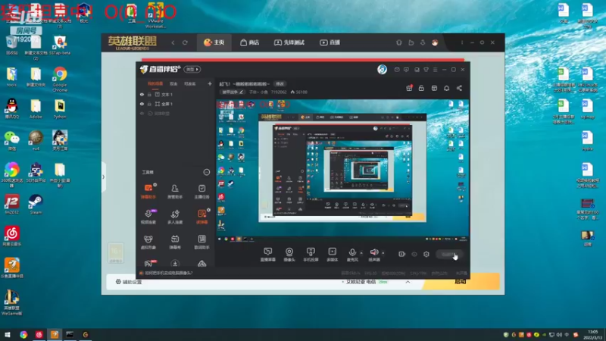This screenshot has height=341, width=606.
Task: Open the 商店 store tab in League client
Action: point(250,42)
